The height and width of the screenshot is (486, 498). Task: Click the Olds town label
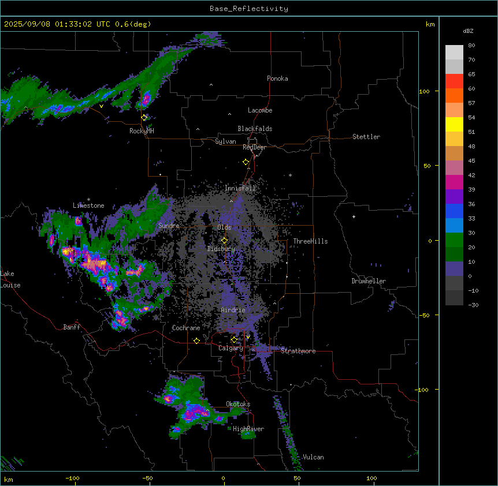pos(224,227)
